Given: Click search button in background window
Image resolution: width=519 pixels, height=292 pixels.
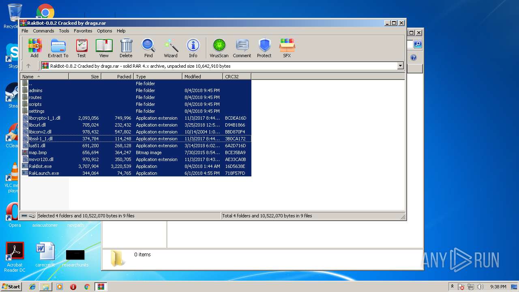Looking at the screenshot, I should [x=417, y=44].
